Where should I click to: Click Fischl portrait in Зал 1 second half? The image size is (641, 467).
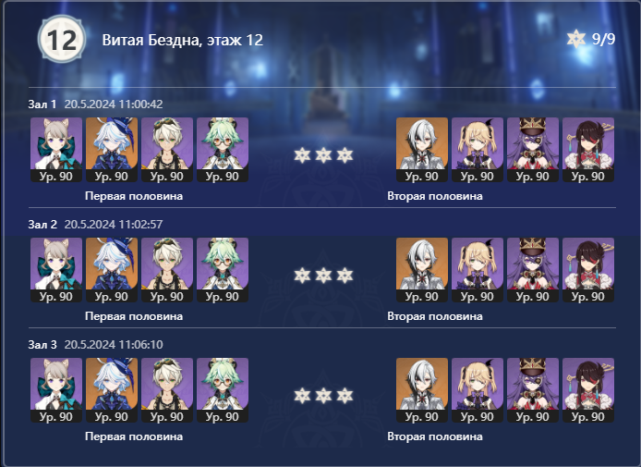(478, 150)
